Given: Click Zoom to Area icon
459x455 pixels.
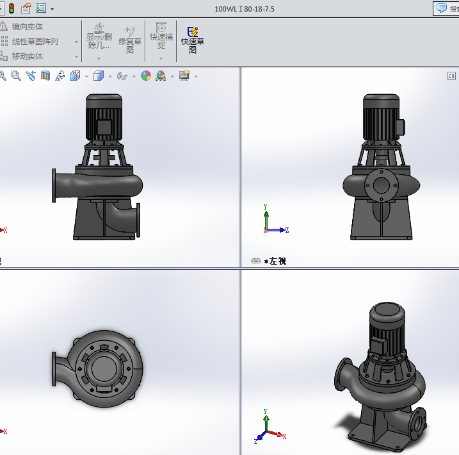Looking at the screenshot, I should [x=16, y=76].
